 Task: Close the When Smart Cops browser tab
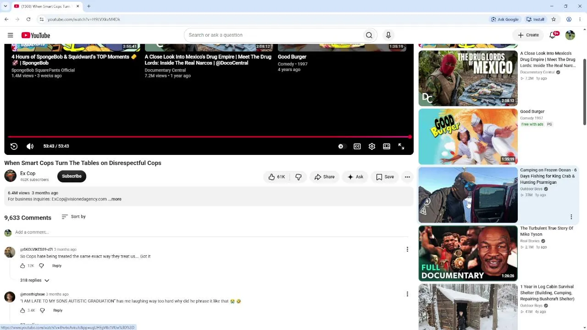(78, 6)
